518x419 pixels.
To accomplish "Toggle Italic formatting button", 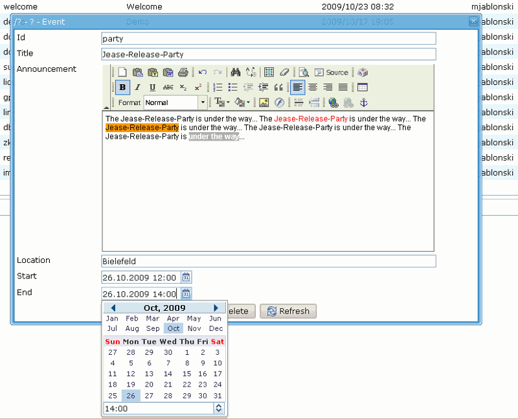I will (x=137, y=87).
